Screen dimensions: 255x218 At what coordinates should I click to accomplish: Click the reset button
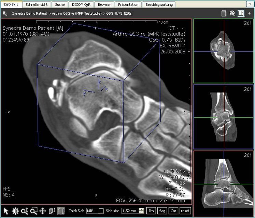click(185, 211)
